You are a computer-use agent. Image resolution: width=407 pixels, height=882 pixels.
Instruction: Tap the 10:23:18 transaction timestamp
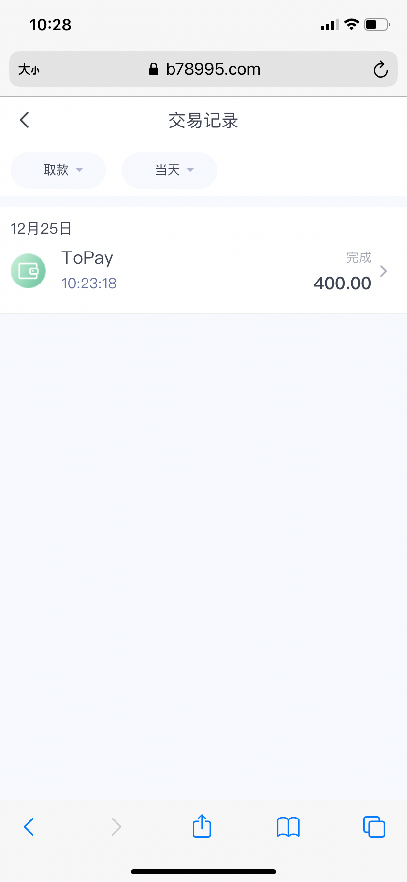(x=89, y=283)
